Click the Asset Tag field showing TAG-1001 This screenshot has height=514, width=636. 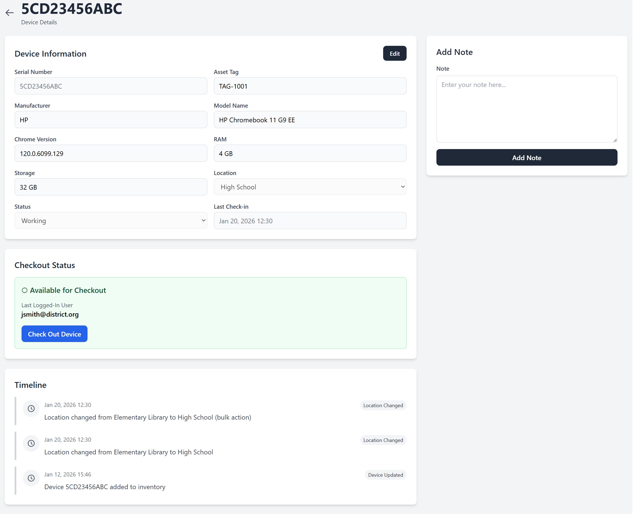(x=310, y=86)
